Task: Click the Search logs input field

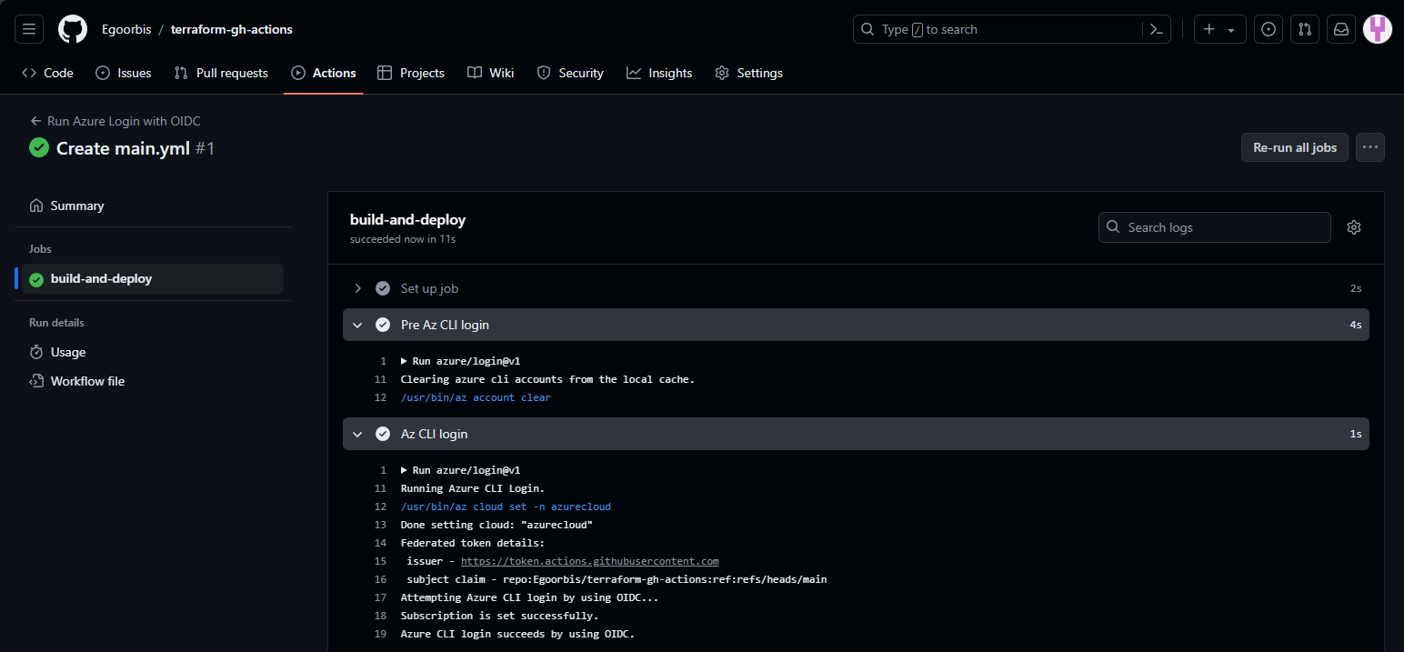Action: click(1214, 227)
